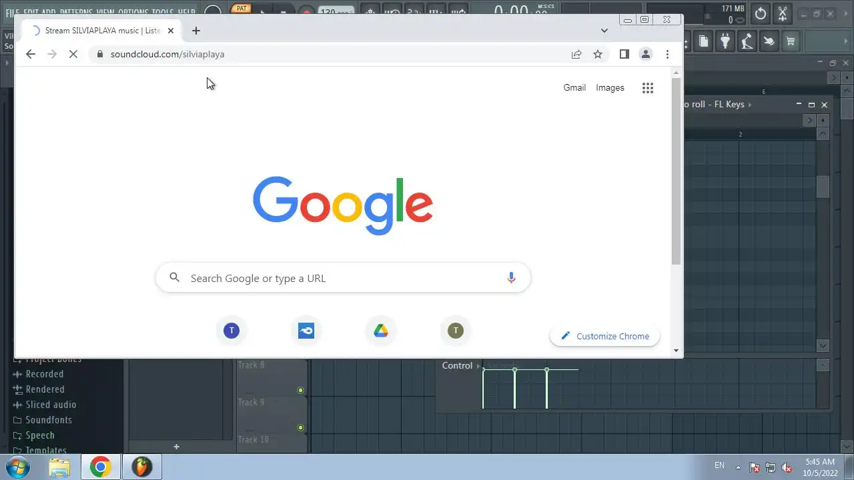
Task: Open Chrome side panel
Action: pyautogui.click(x=624, y=54)
